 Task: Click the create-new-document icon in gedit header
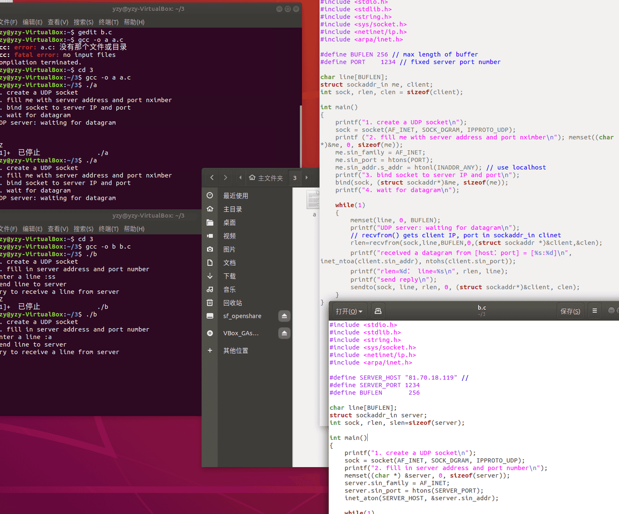378,311
